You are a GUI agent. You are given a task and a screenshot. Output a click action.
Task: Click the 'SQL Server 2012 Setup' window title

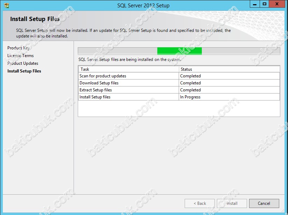pyautogui.click(x=143, y=6)
